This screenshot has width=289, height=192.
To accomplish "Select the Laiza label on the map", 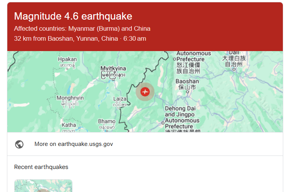I will coord(120,99).
